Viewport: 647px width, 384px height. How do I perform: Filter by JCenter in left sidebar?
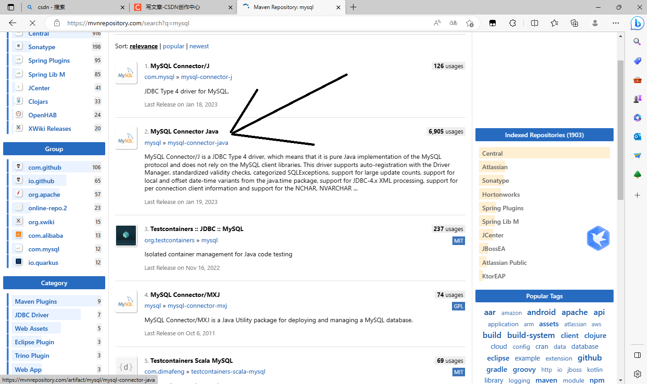[x=39, y=88]
